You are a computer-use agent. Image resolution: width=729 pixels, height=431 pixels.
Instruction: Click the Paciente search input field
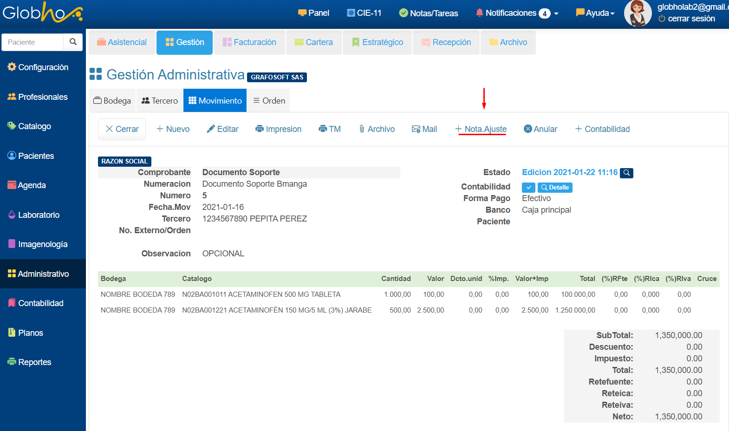click(33, 42)
